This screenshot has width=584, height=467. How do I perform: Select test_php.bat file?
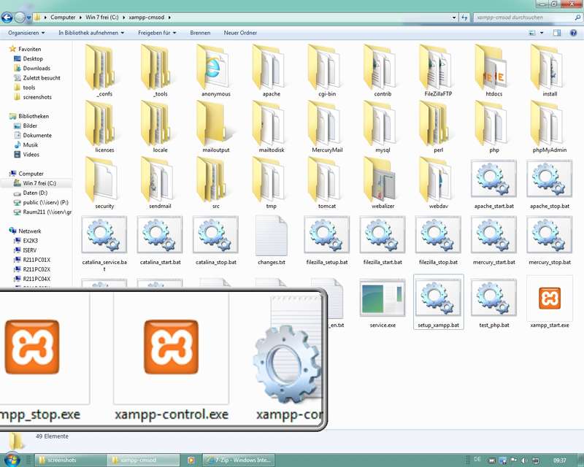(x=494, y=302)
